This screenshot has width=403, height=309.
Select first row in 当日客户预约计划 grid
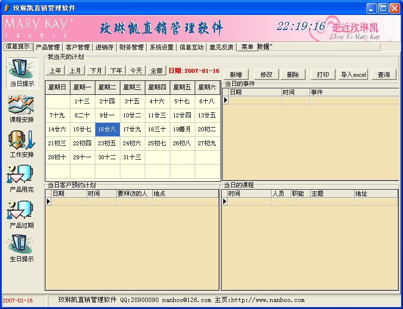point(132,202)
